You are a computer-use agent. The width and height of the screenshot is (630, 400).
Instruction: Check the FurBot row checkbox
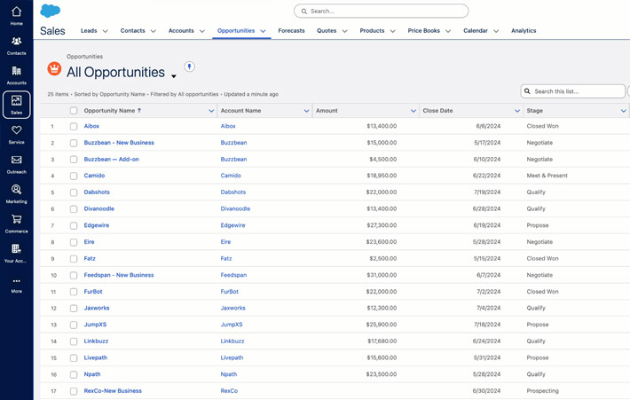(74, 292)
